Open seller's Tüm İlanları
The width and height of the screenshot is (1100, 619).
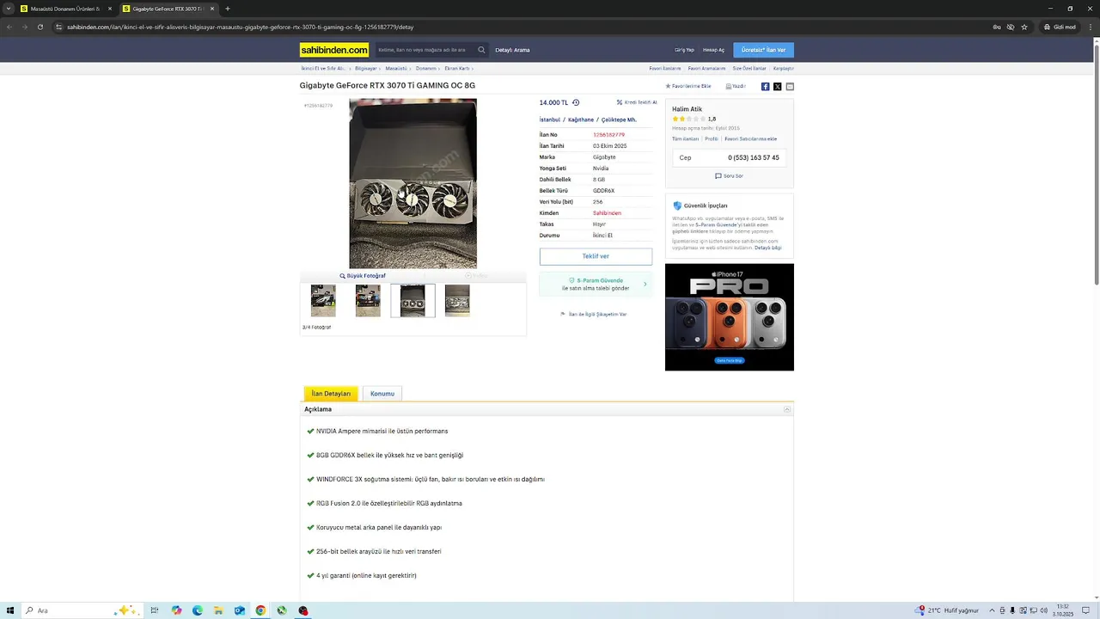(685, 138)
